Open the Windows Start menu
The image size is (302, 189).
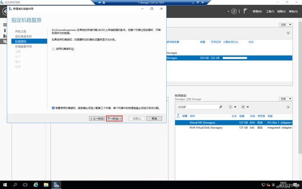pos(5,185)
